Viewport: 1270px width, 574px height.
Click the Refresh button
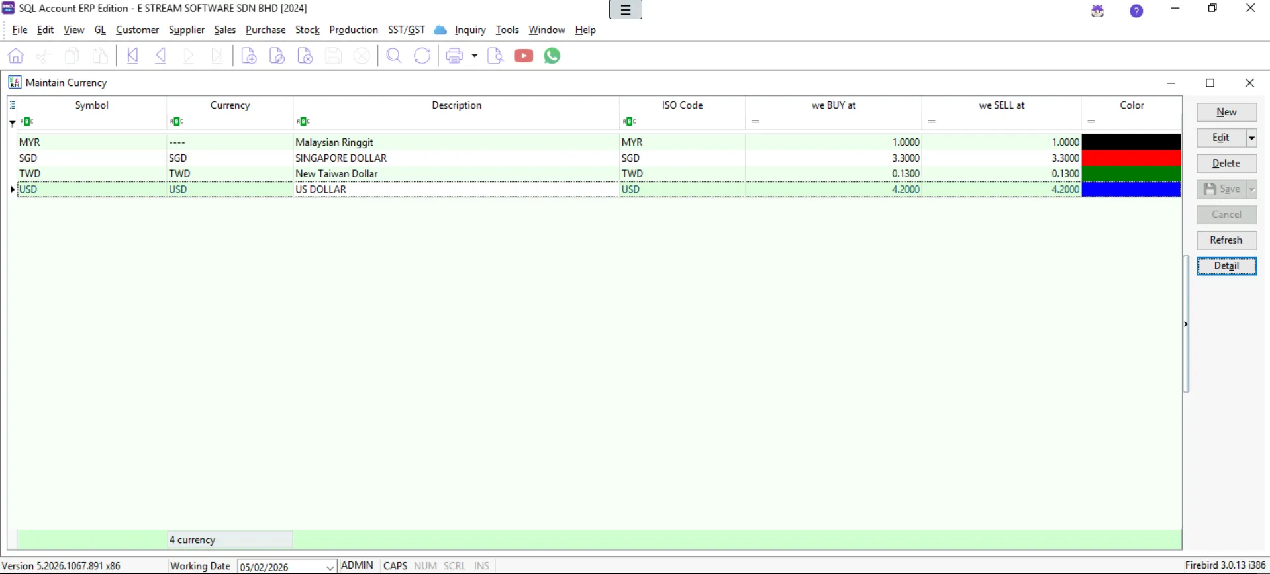(1226, 240)
